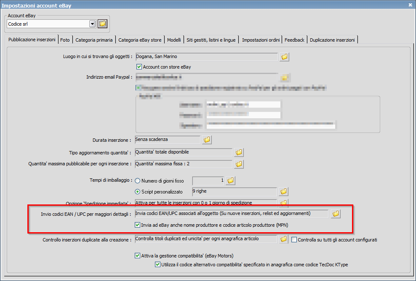Click folder icon beside Paypal email address
Viewport: 416px width, 281px height.
pyautogui.click(x=285, y=77)
